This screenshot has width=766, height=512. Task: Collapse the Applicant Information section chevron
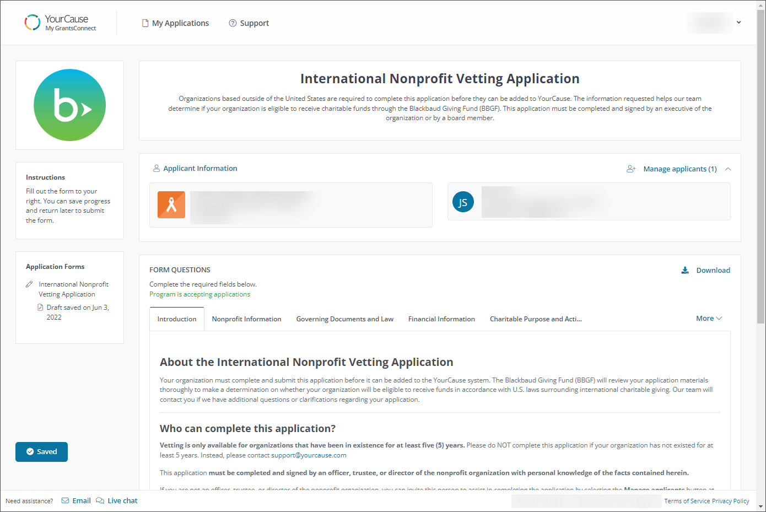point(728,169)
